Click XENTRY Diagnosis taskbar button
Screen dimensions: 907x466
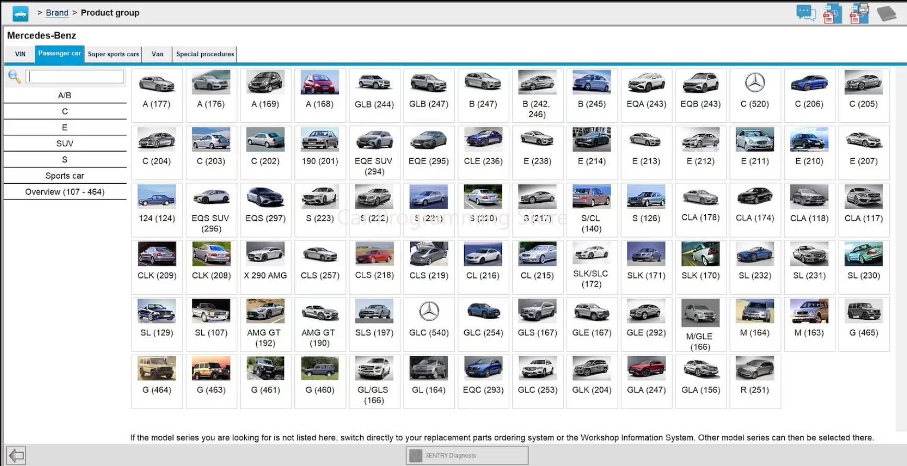click(x=467, y=456)
